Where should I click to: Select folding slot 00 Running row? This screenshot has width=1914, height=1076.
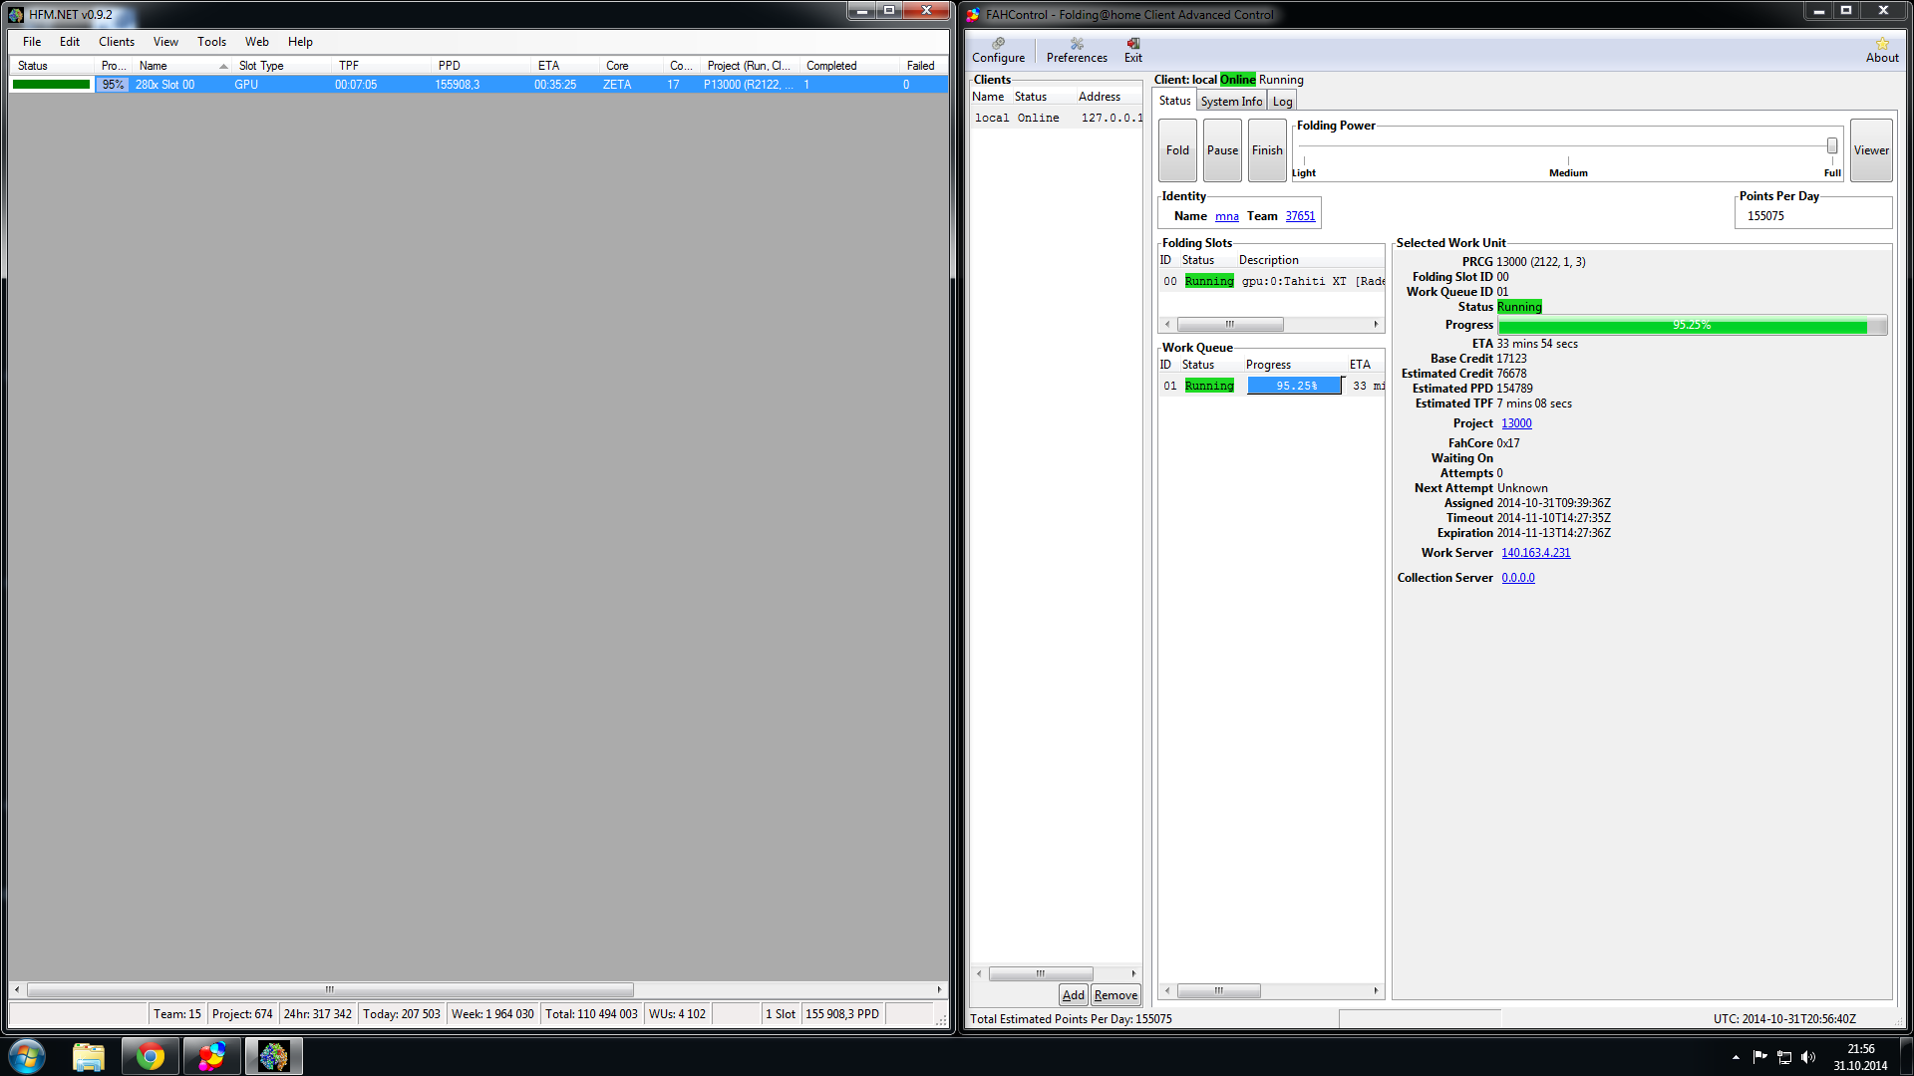pyautogui.click(x=1271, y=282)
